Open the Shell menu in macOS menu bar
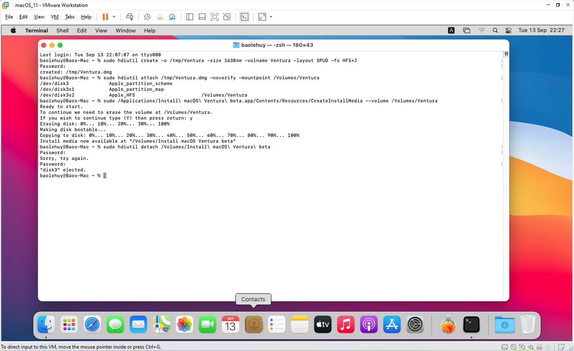This screenshot has height=351, width=574. click(x=62, y=30)
